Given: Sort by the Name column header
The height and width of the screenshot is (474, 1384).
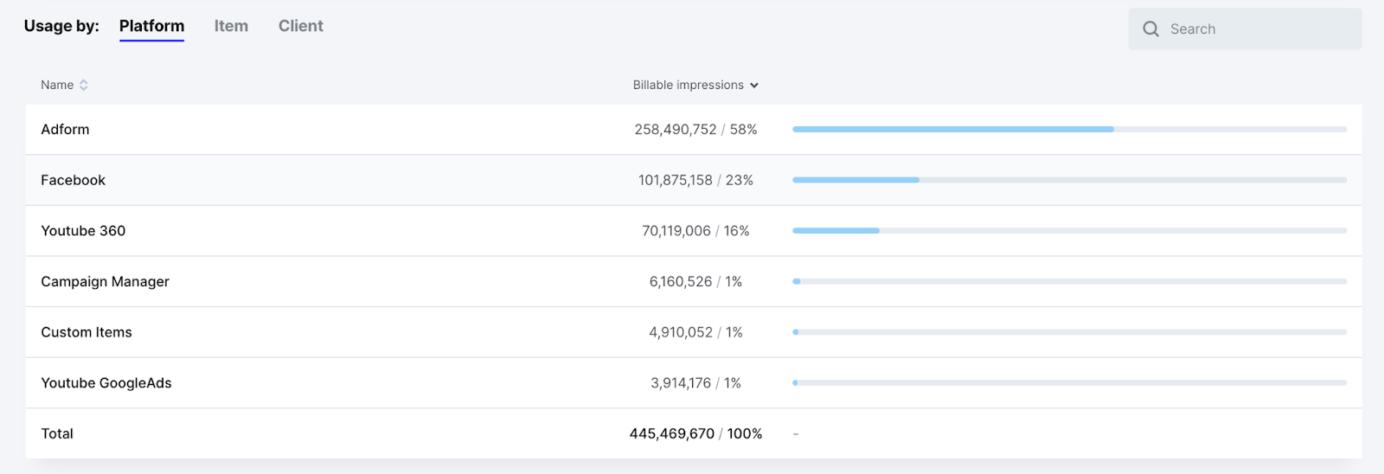Looking at the screenshot, I should 57,85.
